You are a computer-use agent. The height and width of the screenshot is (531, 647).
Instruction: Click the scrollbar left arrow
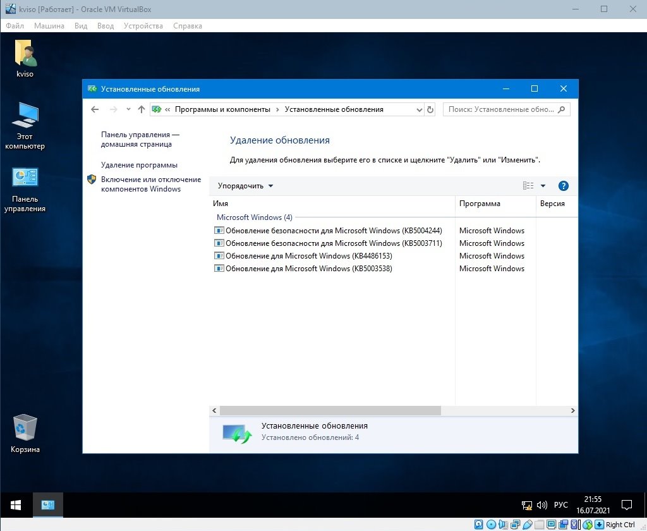(214, 410)
